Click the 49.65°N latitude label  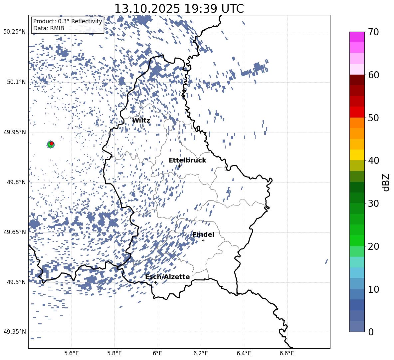[15, 232]
